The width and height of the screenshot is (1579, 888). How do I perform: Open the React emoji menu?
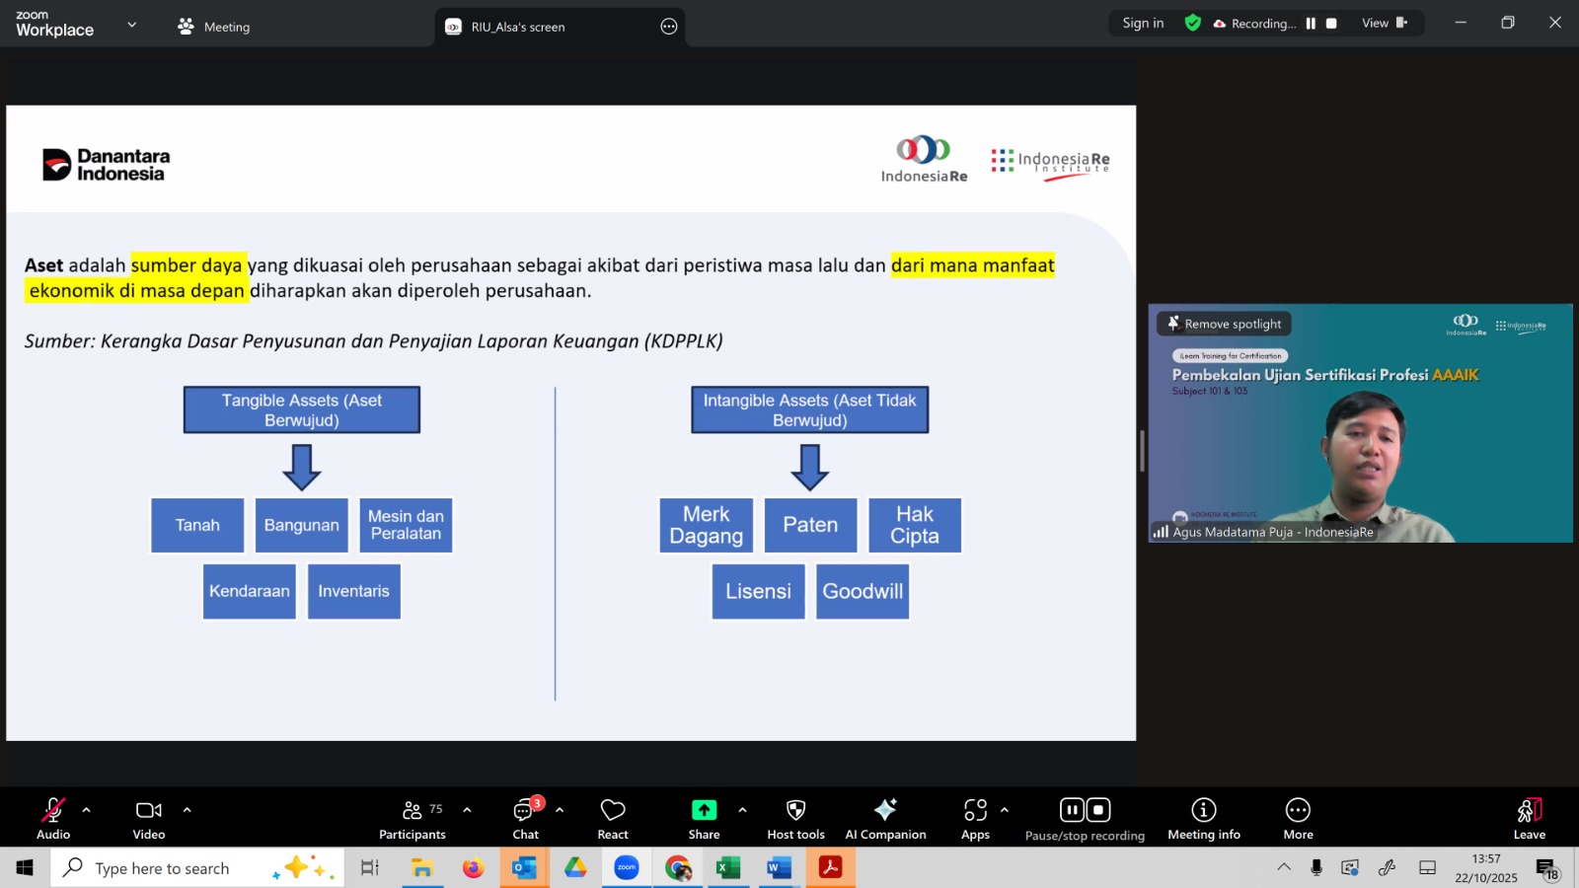[613, 819]
